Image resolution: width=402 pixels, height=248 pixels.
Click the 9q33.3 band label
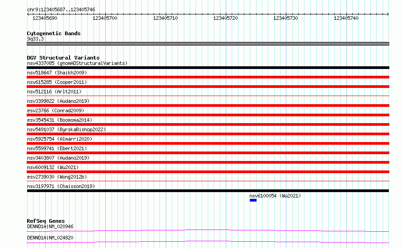click(35, 39)
